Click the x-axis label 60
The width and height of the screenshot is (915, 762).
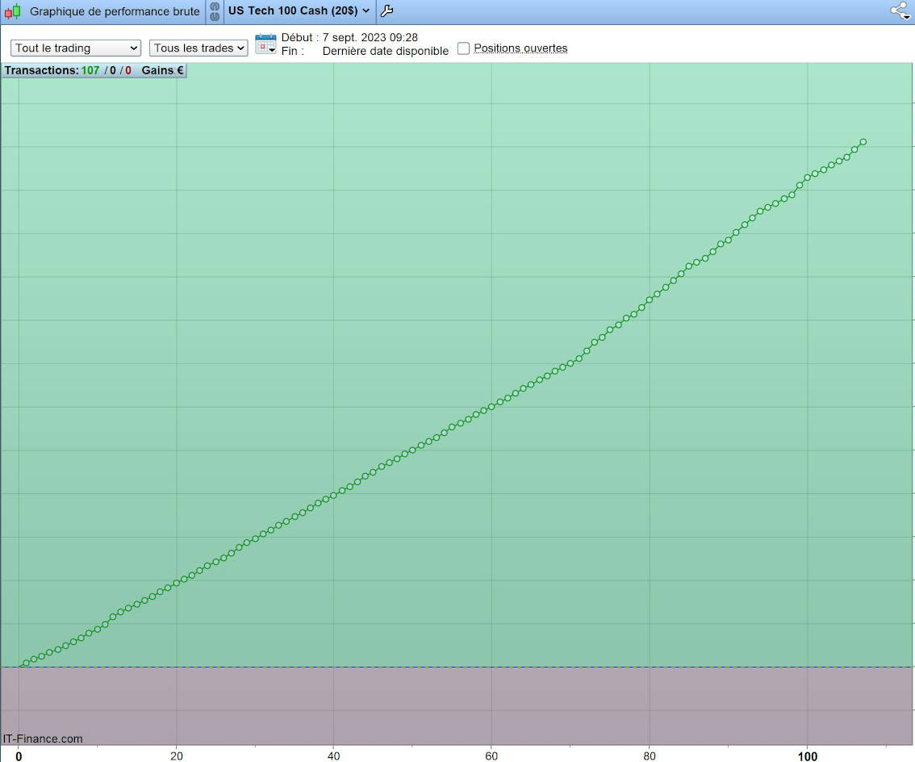491,756
